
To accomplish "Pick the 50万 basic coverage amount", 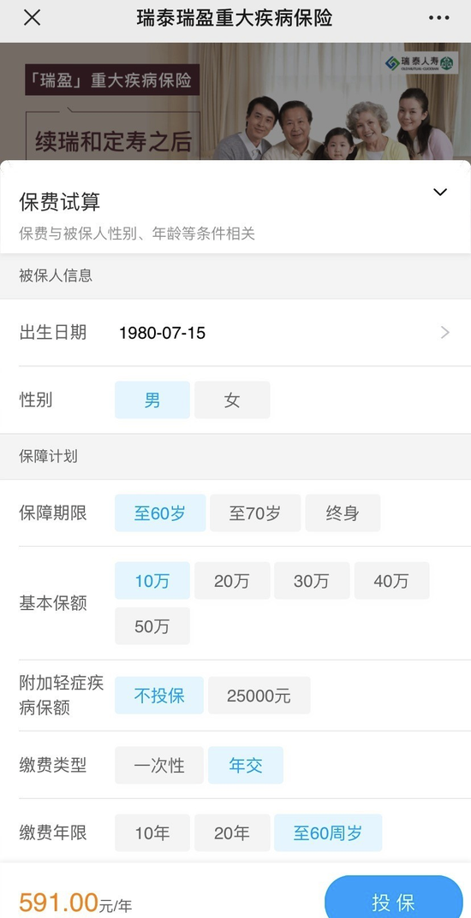I will tap(152, 626).
